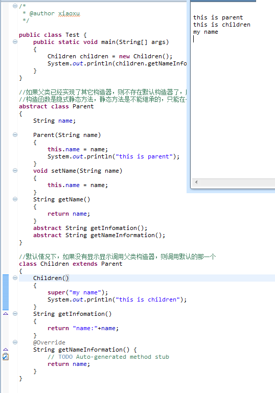Collapse the getName() method fold
The height and width of the screenshot is (393, 275).
pos(15,199)
